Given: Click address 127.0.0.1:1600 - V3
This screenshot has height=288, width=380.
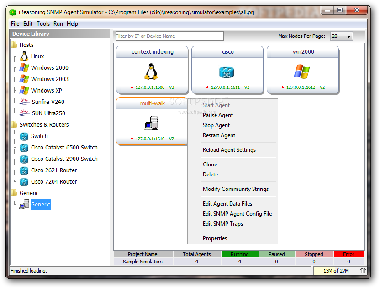Looking at the screenshot, I should [155, 87].
